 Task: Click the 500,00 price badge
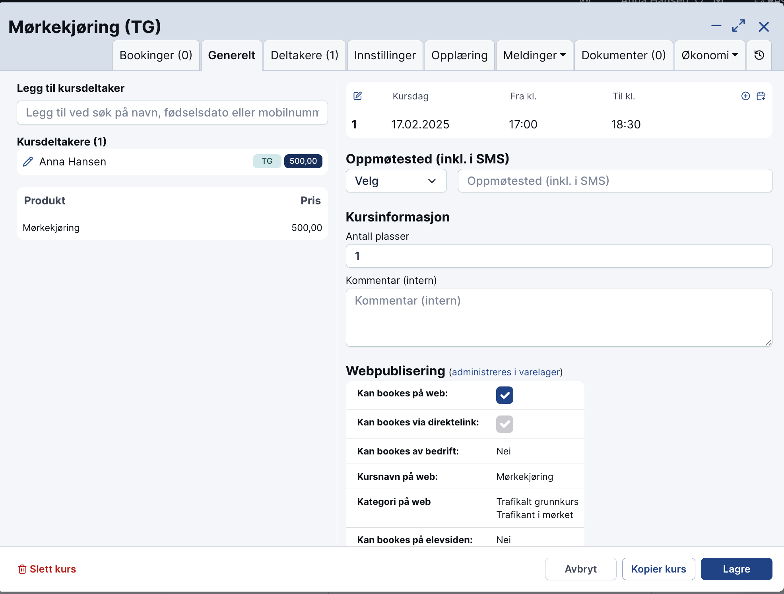pos(303,161)
